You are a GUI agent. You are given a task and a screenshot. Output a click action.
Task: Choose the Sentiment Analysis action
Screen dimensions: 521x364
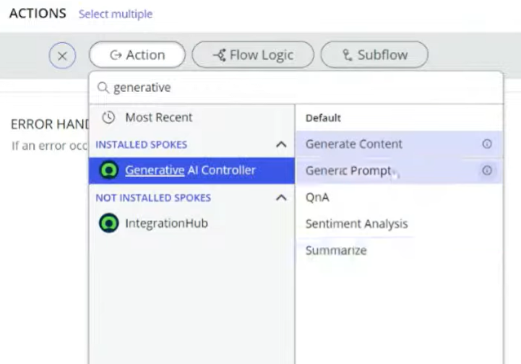399,224
